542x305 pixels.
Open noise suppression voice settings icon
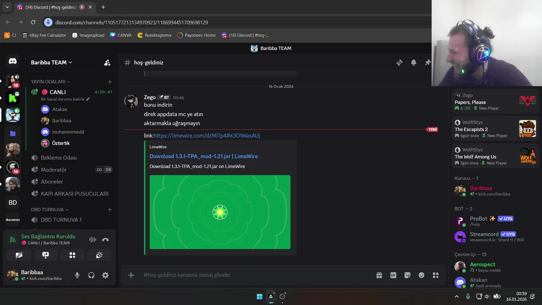93,239
